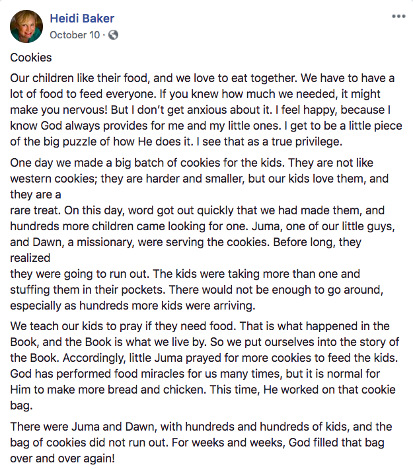Open the post options three-dot menu

398,16
